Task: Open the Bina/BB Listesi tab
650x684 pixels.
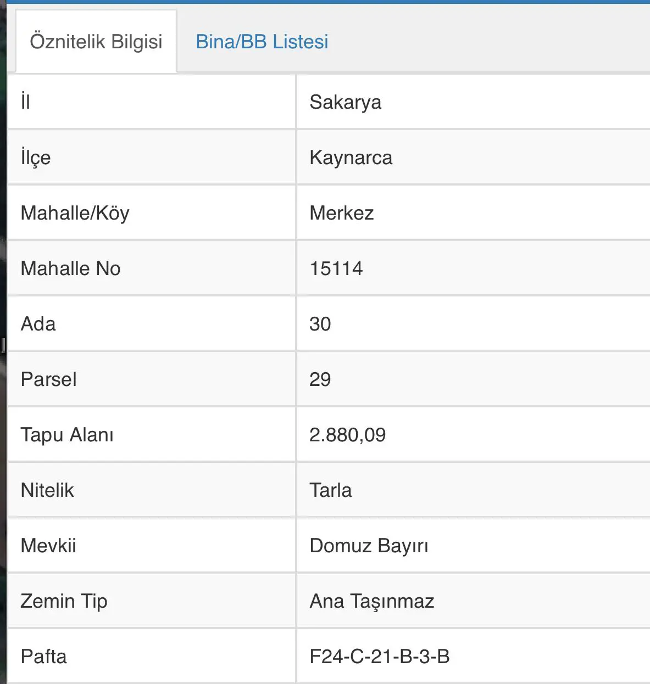Action: 262,42
